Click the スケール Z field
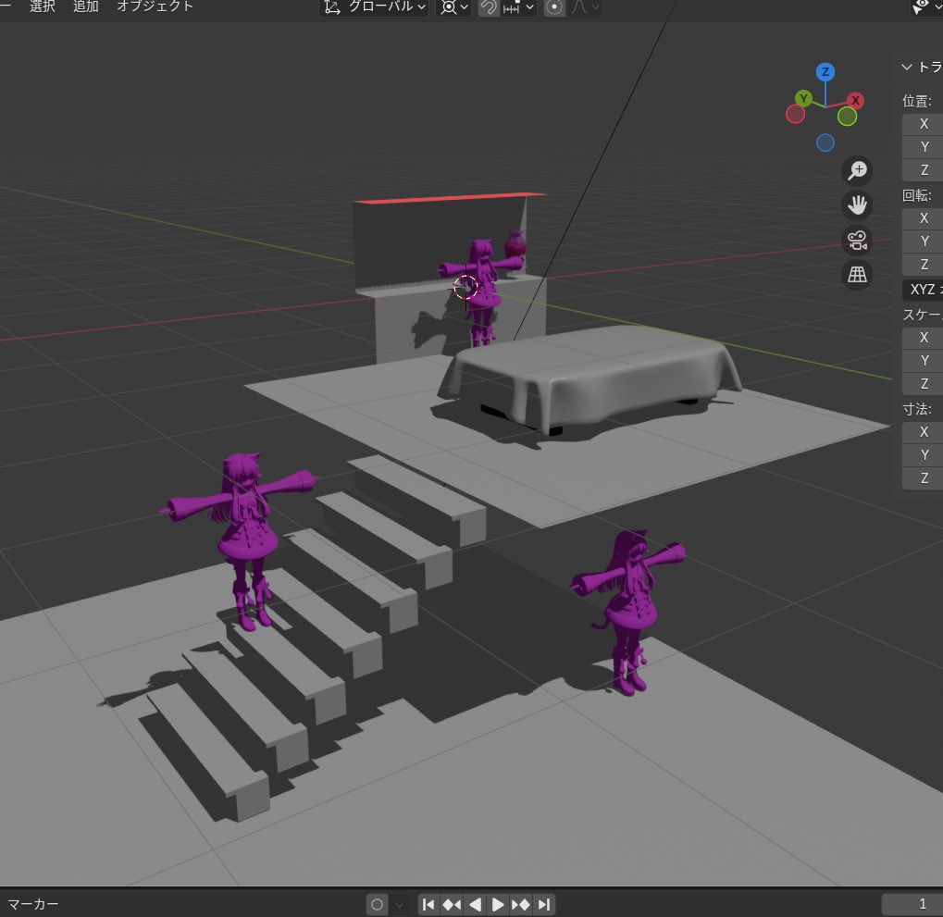This screenshot has width=943, height=917. (x=923, y=384)
